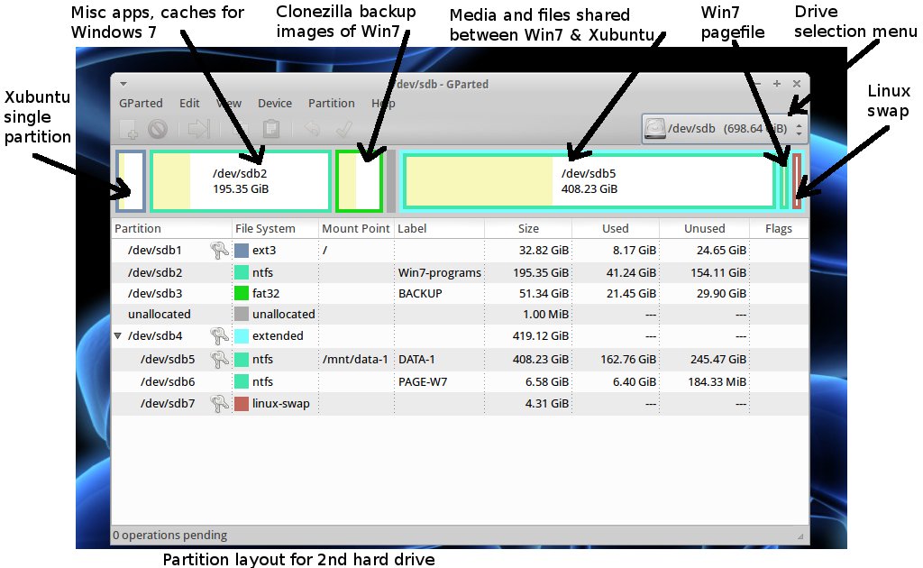Screen dimensions: 923x568
Task: Select the unallocated row in Partition column
Action: point(159,315)
